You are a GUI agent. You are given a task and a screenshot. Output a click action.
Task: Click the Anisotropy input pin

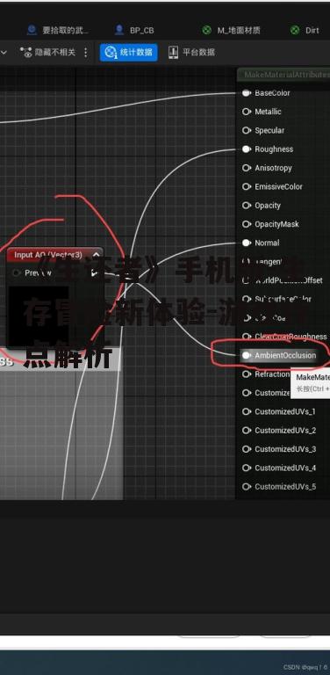click(247, 168)
